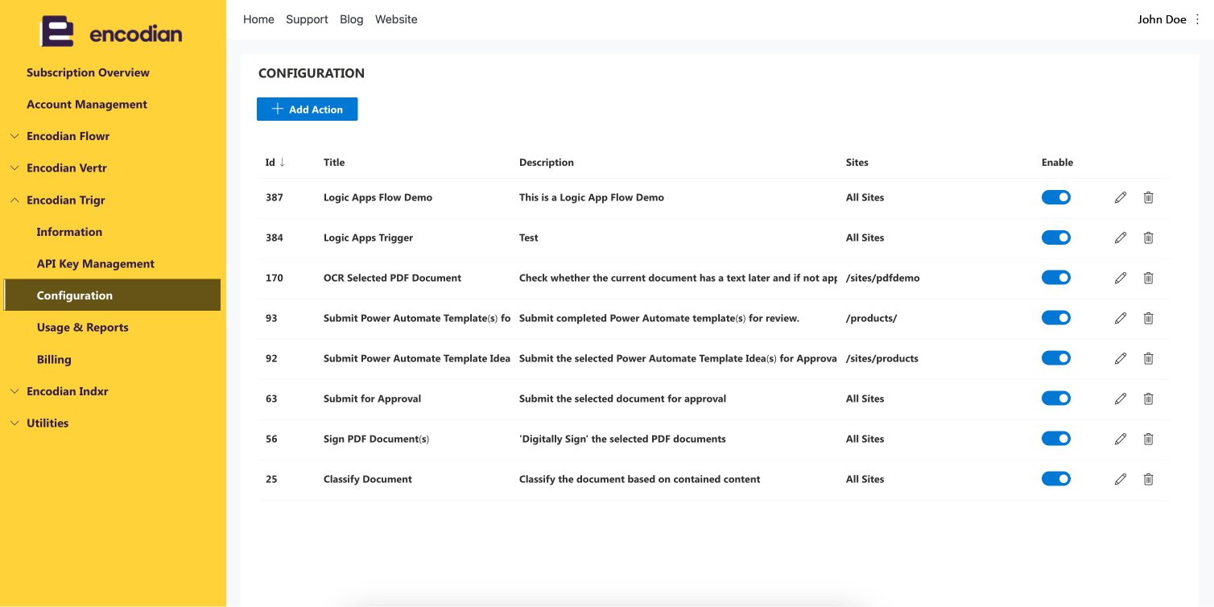Toggle off OCR Selected PDF Document
This screenshot has width=1214, height=607.
pyautogui.click(x=1056, y=278)
